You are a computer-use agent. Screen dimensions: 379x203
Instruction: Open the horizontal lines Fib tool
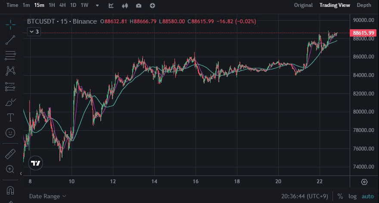(x=10, y=55)
